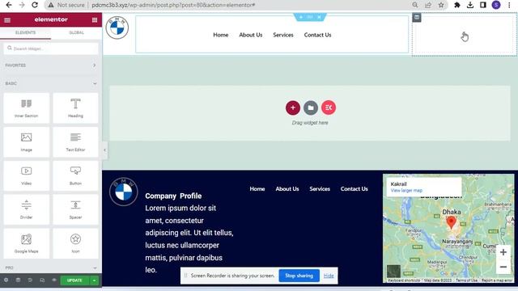Open the browser extensions puzzle icon

(x=457, y=5)
